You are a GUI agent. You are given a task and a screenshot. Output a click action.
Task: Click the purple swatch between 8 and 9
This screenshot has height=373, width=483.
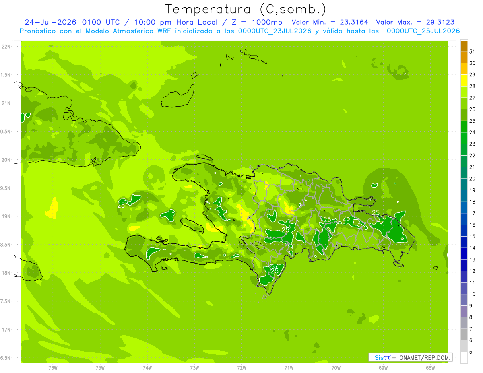point(464,311)
